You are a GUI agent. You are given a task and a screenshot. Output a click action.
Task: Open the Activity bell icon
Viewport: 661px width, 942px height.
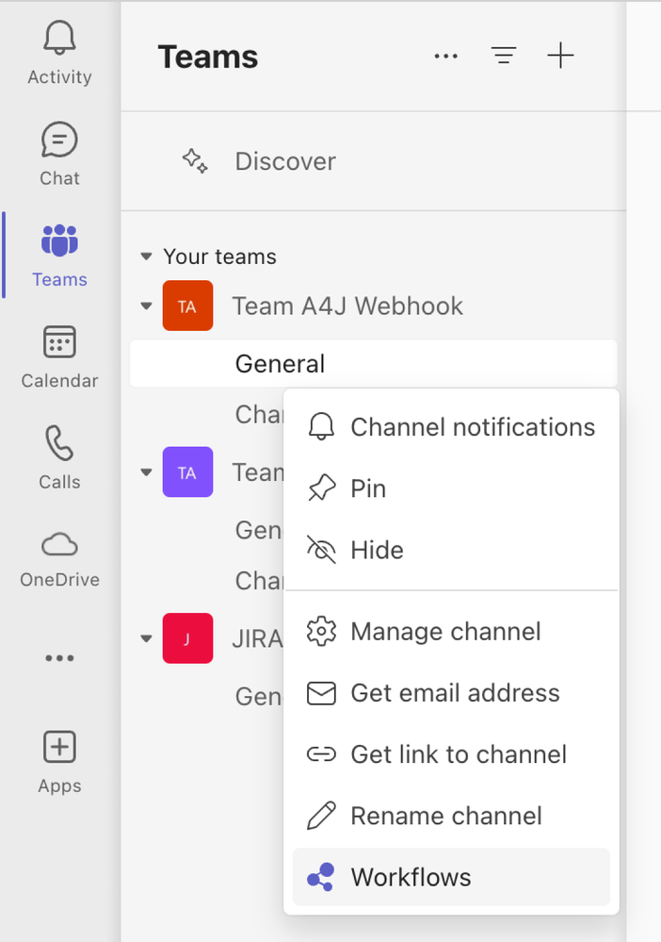pyautogui.click(x=59, y=38)
